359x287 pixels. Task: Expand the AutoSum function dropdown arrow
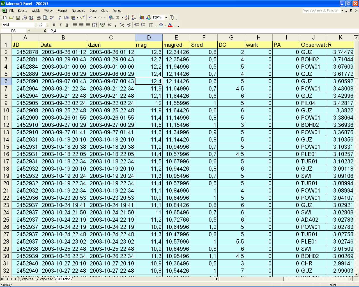coord(122,18)
